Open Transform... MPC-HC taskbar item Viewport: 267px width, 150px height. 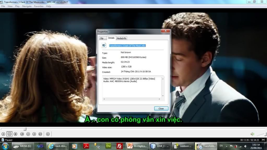[206, 146]
